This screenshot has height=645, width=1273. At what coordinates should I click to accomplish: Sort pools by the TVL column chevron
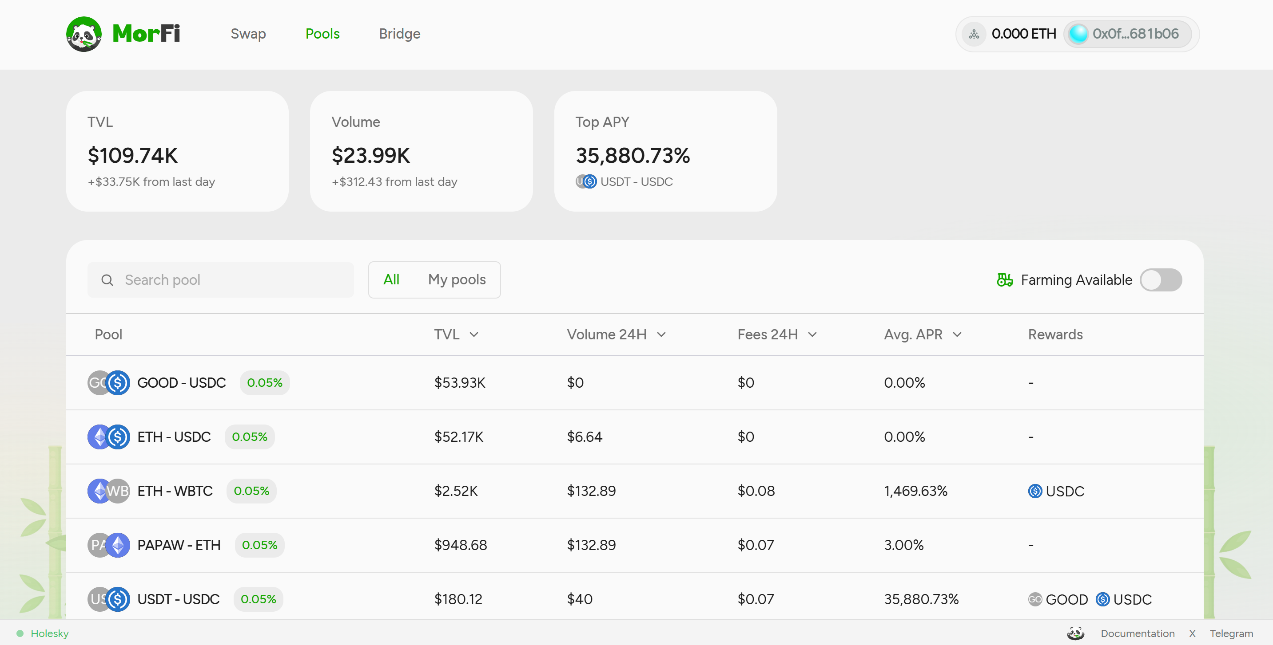pos(474,334)
